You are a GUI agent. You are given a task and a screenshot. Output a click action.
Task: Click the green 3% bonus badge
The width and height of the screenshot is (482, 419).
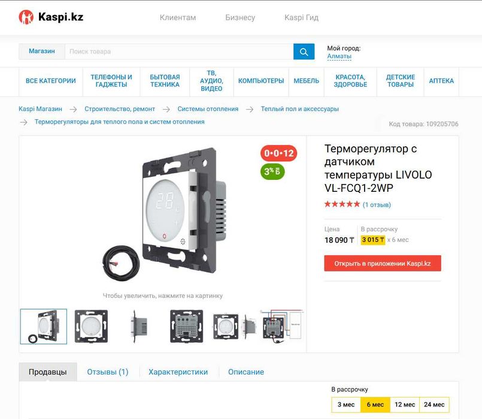[272, 171]
